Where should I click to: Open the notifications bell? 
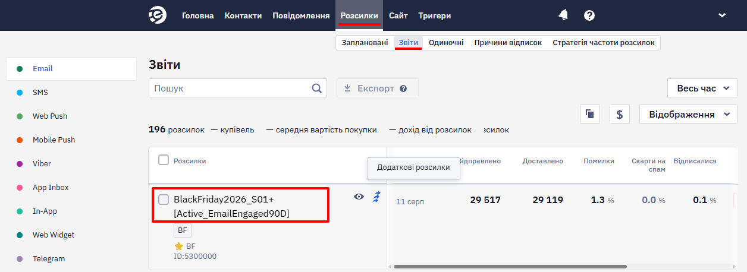click(563, 15)
